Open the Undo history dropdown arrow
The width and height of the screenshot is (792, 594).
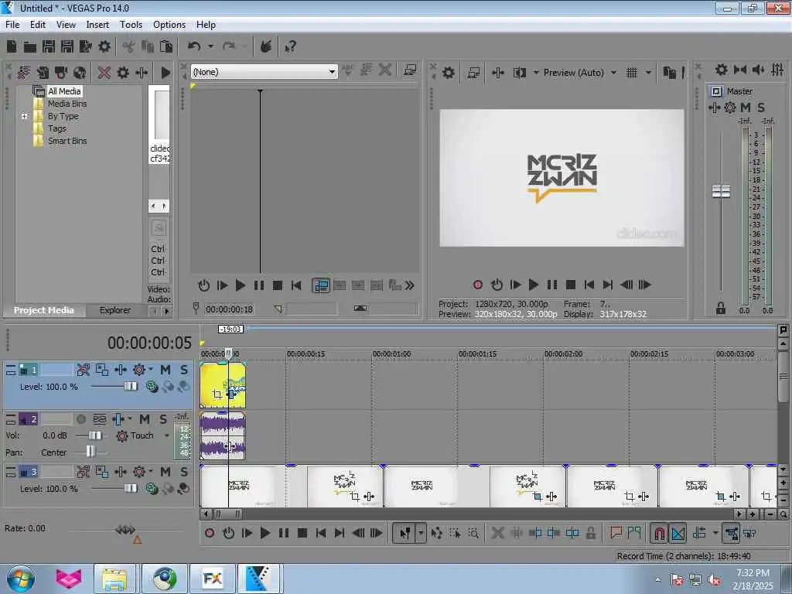click(x=210, y=46)
